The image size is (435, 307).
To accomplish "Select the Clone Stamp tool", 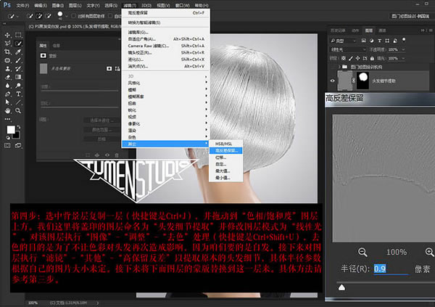I will (x=7, y=69).
